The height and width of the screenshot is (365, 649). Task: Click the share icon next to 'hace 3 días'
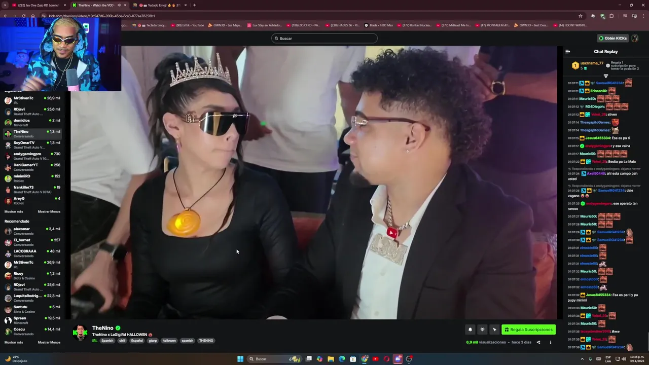[538, 342]
